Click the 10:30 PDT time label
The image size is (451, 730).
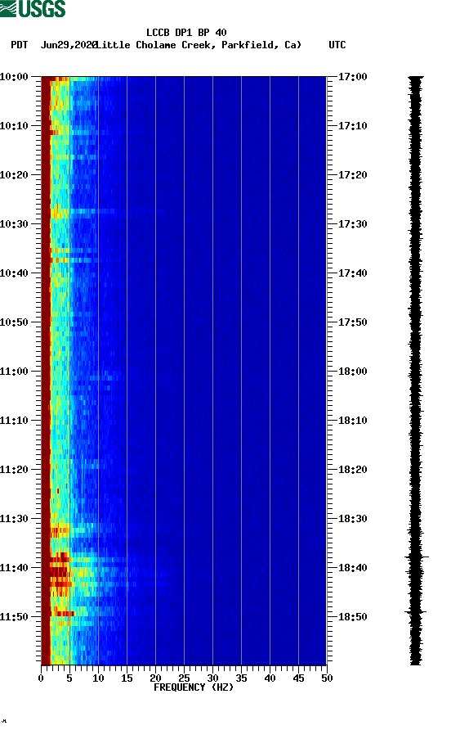(14, 224)
